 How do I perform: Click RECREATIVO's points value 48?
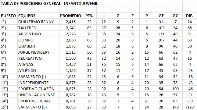89,59
